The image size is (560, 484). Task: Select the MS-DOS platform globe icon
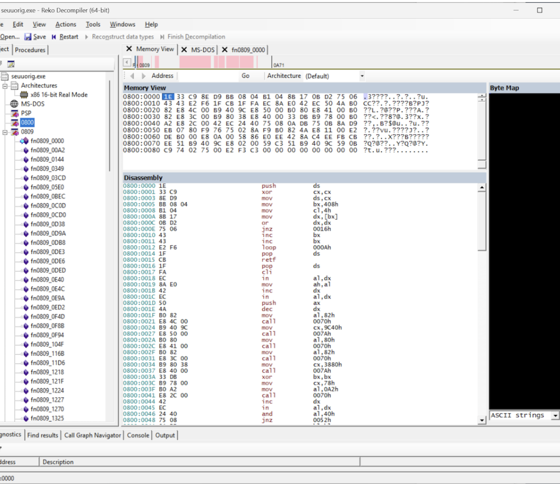coord(15,104)
